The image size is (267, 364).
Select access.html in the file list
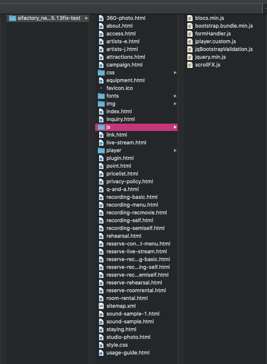tap(121, 34)
